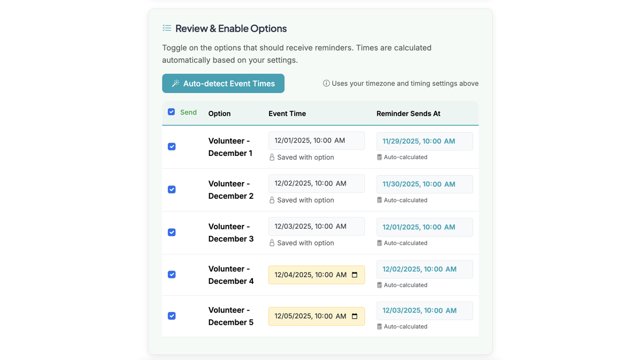Click the Auto-detect Event Times button
Viewport: 643px width, 360px height.
[223, 83]
